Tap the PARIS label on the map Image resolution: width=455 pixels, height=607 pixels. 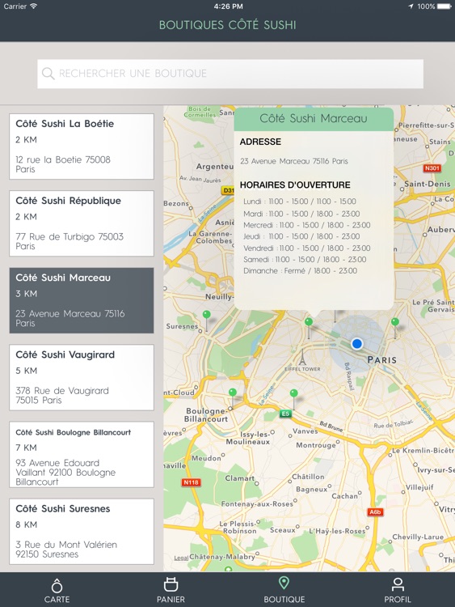382,360
